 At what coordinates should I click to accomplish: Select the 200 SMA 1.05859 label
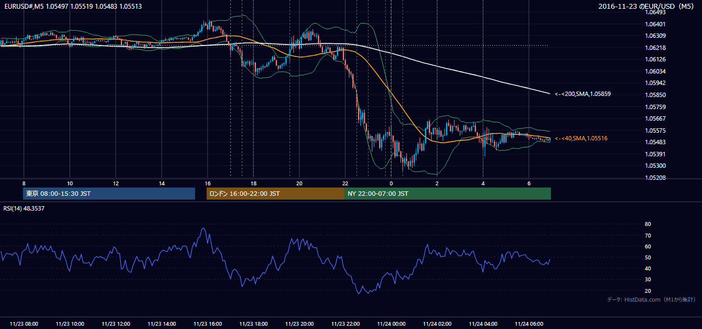point(583,94)
